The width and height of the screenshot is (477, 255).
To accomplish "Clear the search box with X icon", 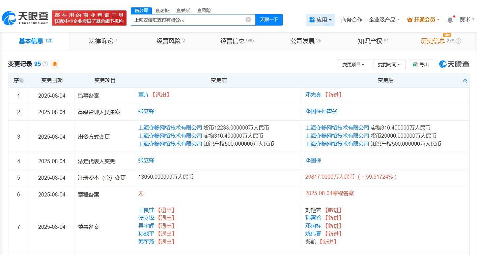I will (x=248, y=20).
